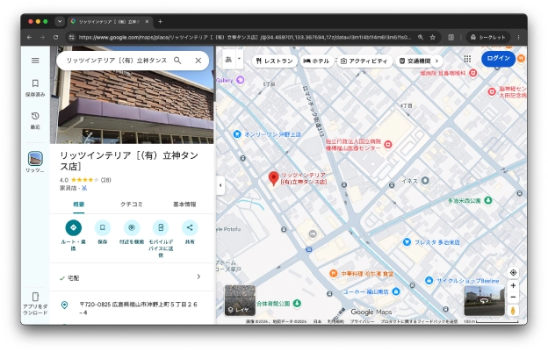Open the hamburger menu in Maps sidebar
The height and width of the screenshot is (352, 548).
tap(35, 61)
